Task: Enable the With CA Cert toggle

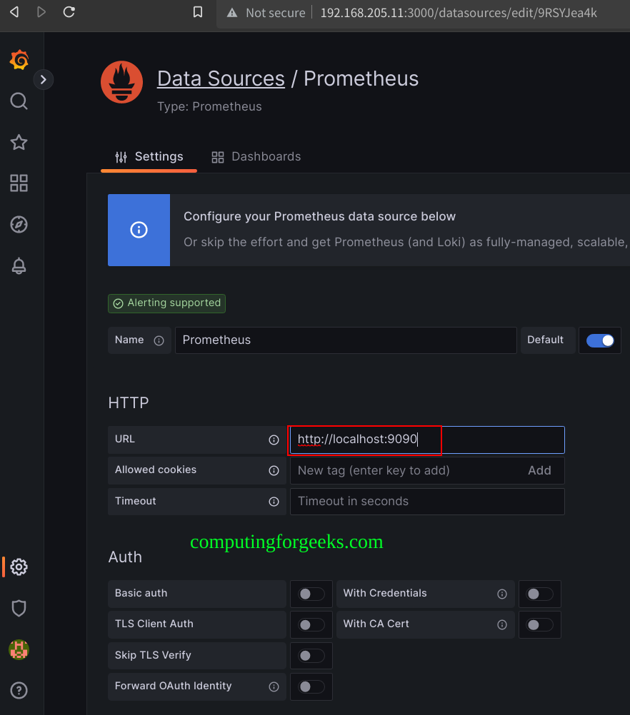Action: point(539,624)
